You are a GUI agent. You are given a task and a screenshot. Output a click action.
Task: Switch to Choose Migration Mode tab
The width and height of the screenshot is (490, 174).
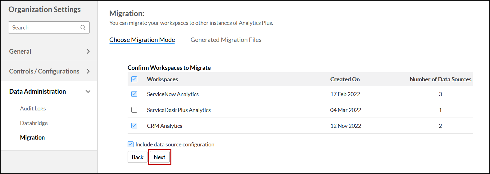tap(142, 40)
